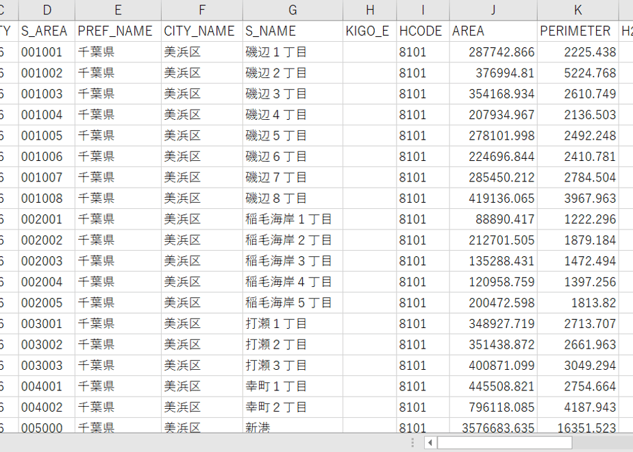The image size is (633, 452).
Task: Select column D header
Action: tap(47, 10)
